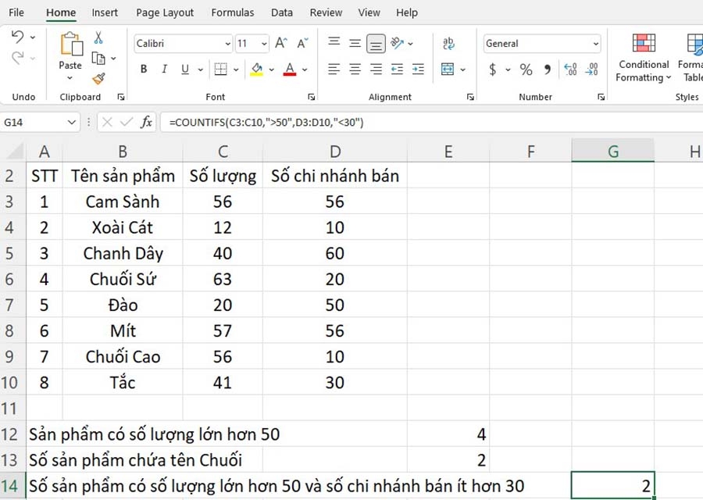Confirm the formula with checkmark
Image resolution: width=703 pixels, height=500 pixels.
(127, 122)
